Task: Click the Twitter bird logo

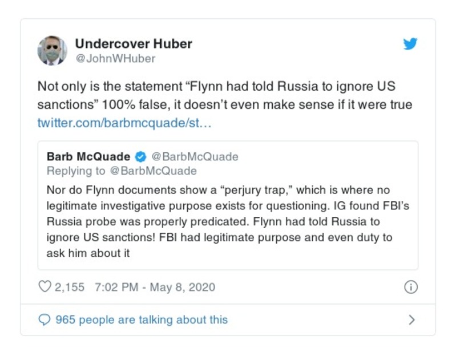Action: point(410,44)
